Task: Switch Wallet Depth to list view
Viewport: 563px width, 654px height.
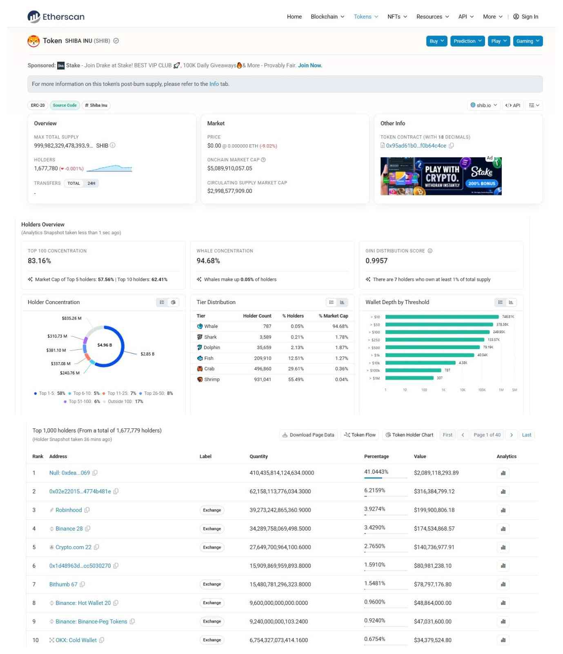Action: (x=500, y=302)
